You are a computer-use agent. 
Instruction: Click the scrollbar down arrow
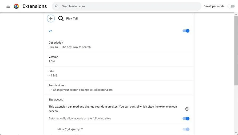[236, 133]
